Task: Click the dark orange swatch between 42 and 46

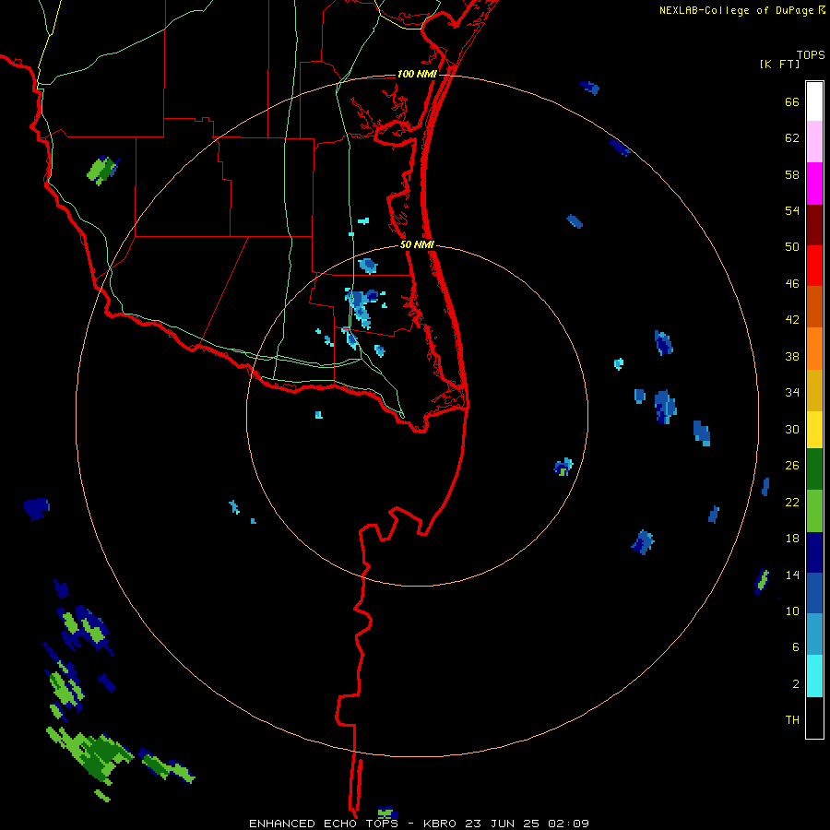Action: [814, 306]
